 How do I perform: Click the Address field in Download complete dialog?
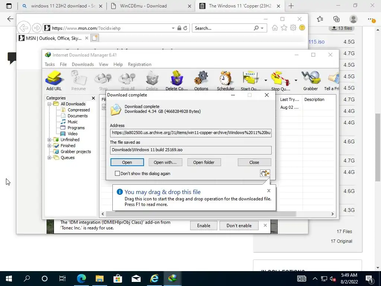point(191,133)
